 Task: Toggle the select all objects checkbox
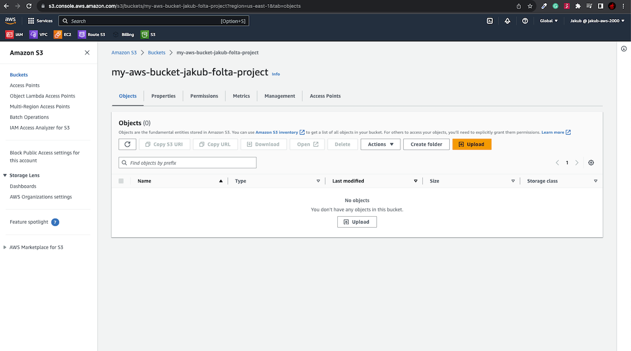click(x=121, y=181)
